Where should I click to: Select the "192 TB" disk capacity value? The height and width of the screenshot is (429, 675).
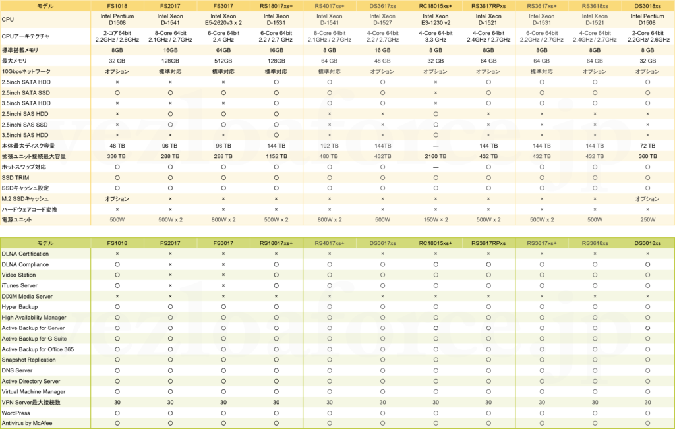pyautogui.click(x=330, y=146)
